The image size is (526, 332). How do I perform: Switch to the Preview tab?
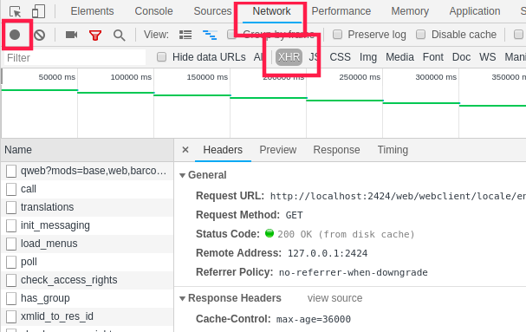pyautogui.click(x=278, y=150)
